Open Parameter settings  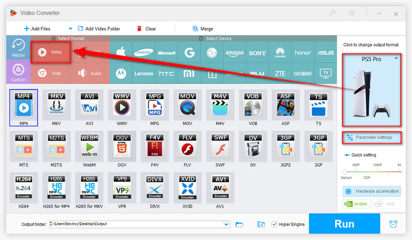point(372,137)
